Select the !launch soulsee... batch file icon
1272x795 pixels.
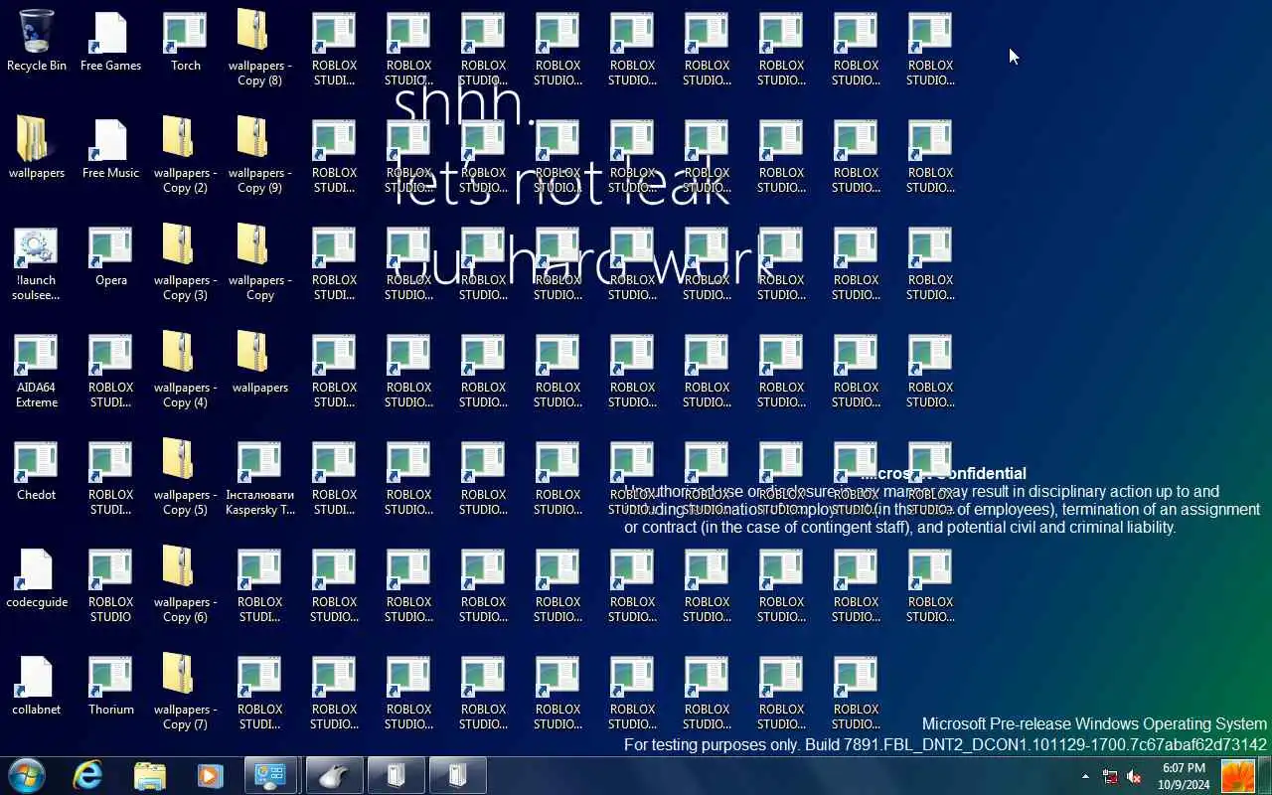coord(37,262)
